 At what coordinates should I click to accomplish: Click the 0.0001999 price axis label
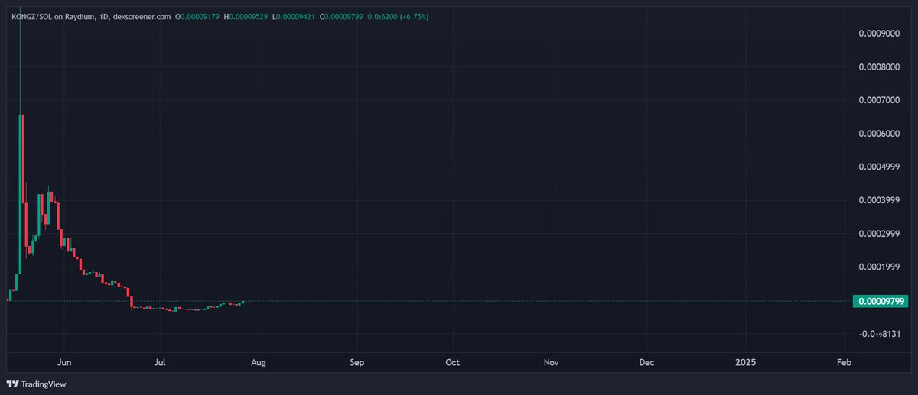coord(879,267)
